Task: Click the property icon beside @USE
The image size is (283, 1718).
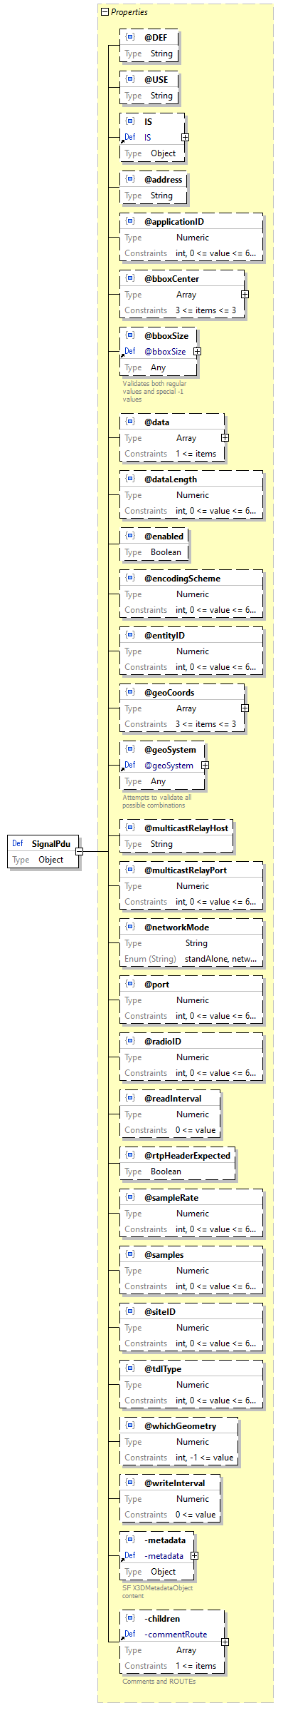Action: pos(130,79)
